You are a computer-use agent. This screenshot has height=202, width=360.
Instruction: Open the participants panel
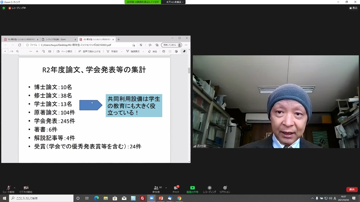(x=156, y=189)
